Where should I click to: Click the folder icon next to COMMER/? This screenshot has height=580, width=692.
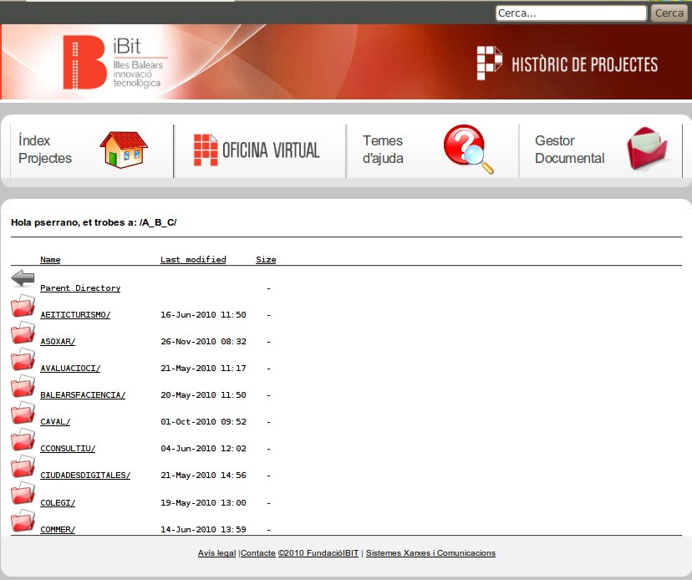click(23, 521)
